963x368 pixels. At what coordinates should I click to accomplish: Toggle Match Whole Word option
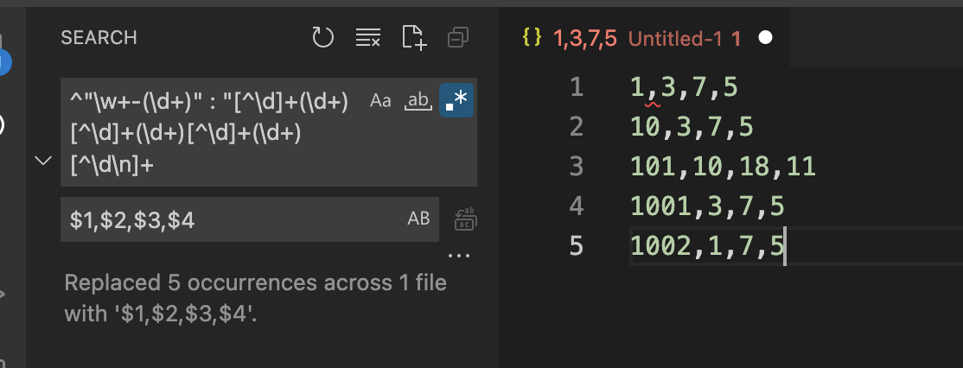(x=418, y=101)
